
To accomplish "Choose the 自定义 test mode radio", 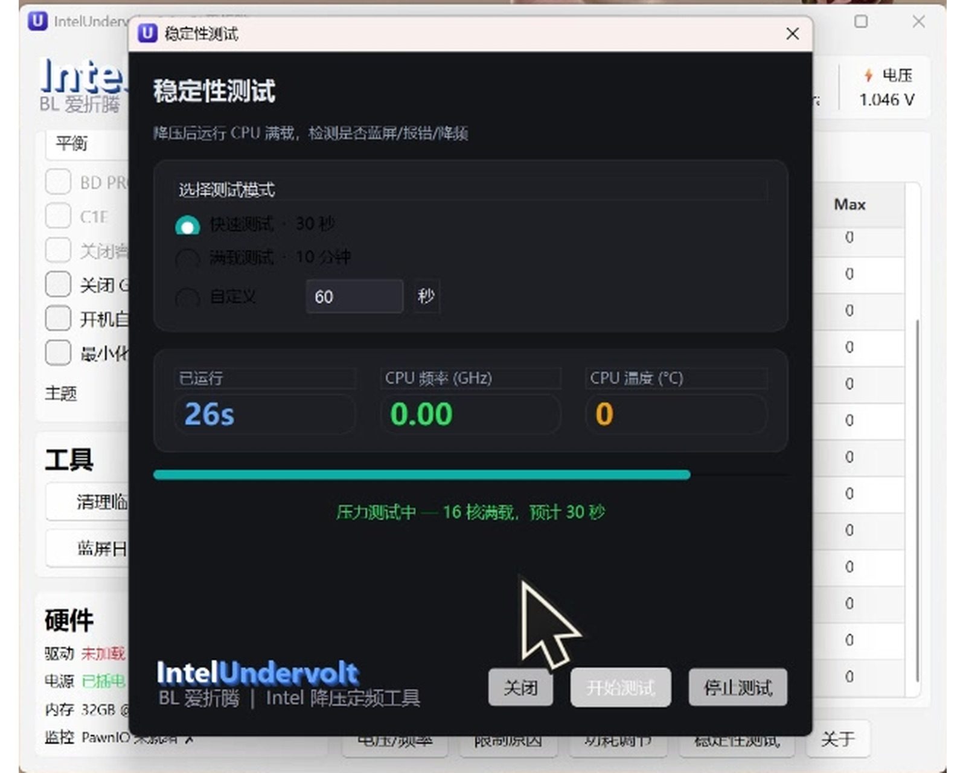I will [187, 297].
